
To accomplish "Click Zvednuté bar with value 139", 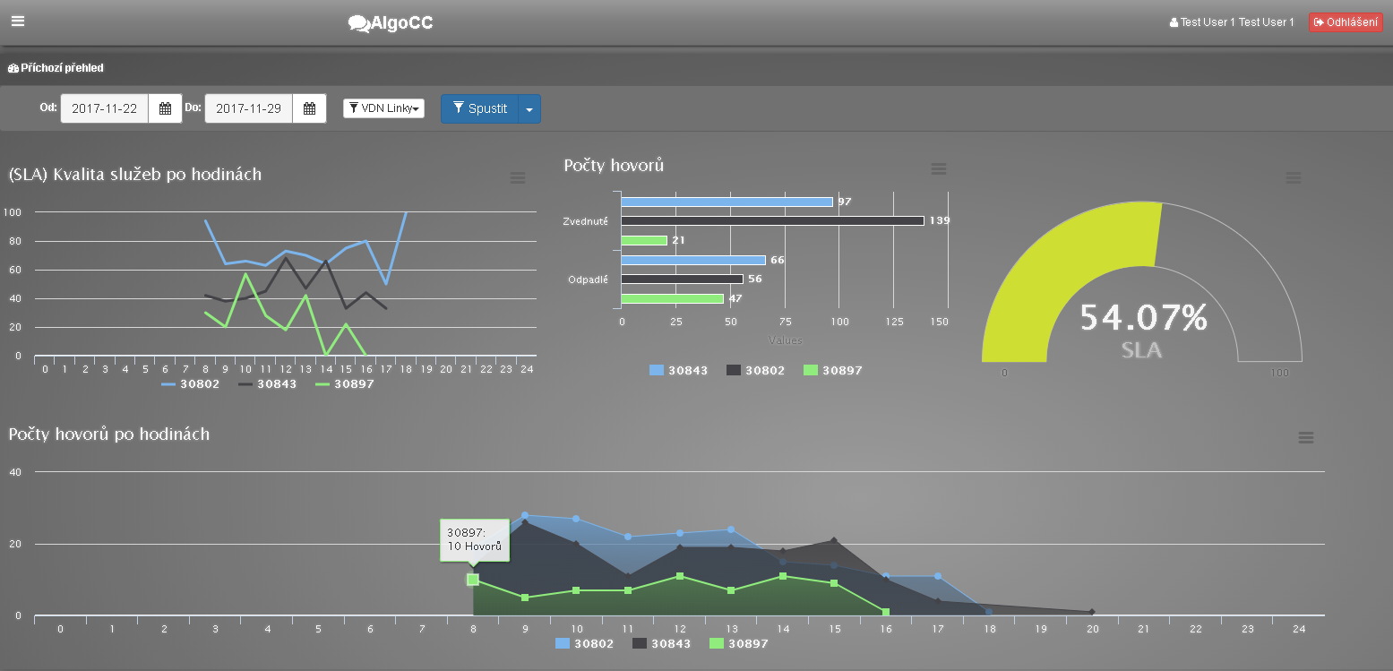I will tap(771, 220).
